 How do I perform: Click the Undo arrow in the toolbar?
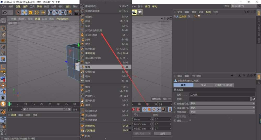click(4, 13)
